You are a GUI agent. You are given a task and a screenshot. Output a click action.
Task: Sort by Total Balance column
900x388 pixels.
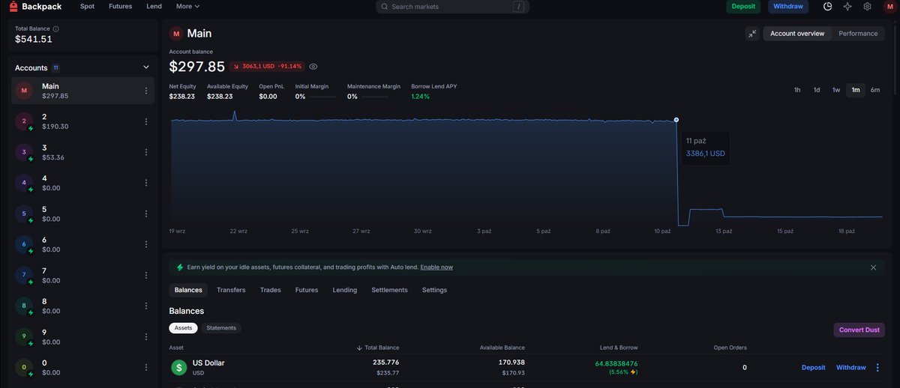[378, 348]
